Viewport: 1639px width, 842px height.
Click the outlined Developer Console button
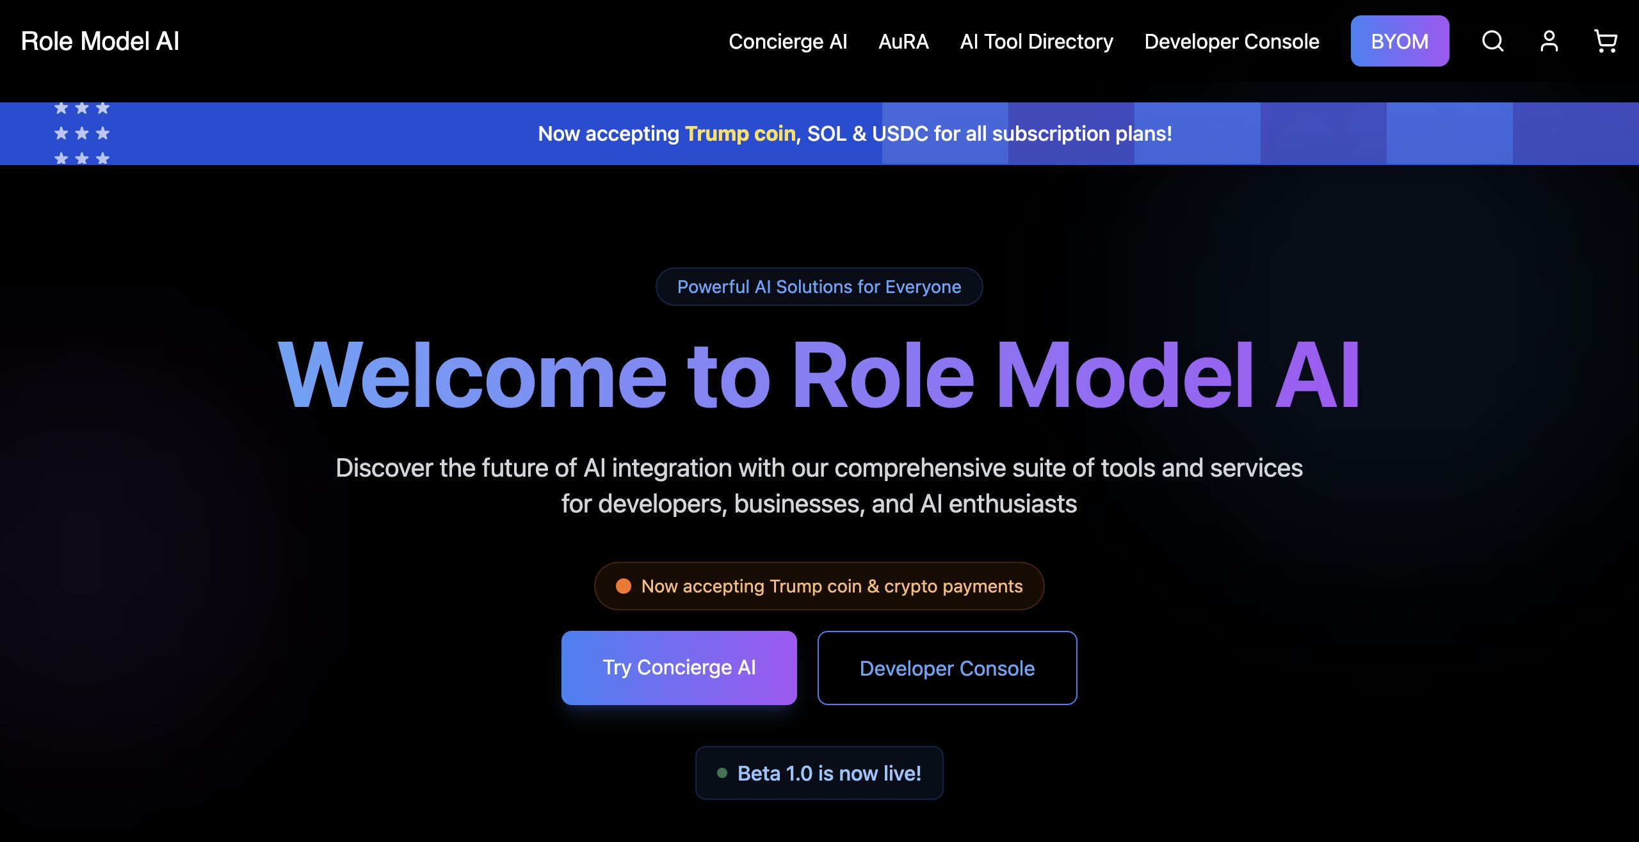click(947, 668)
